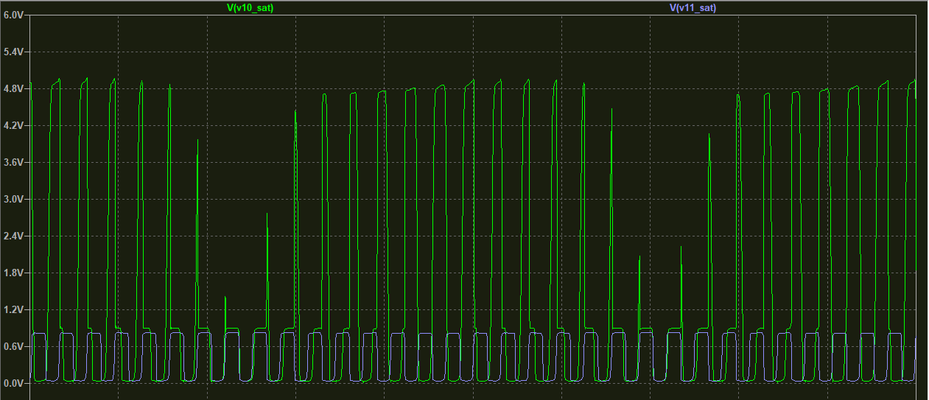
Task: Click the 3.6V axis tick label
Action: coord(14,163)
